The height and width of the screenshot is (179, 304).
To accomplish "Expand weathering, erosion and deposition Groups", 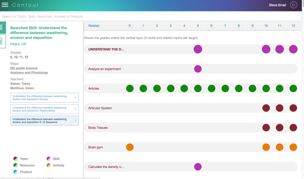I will (44, 98).
